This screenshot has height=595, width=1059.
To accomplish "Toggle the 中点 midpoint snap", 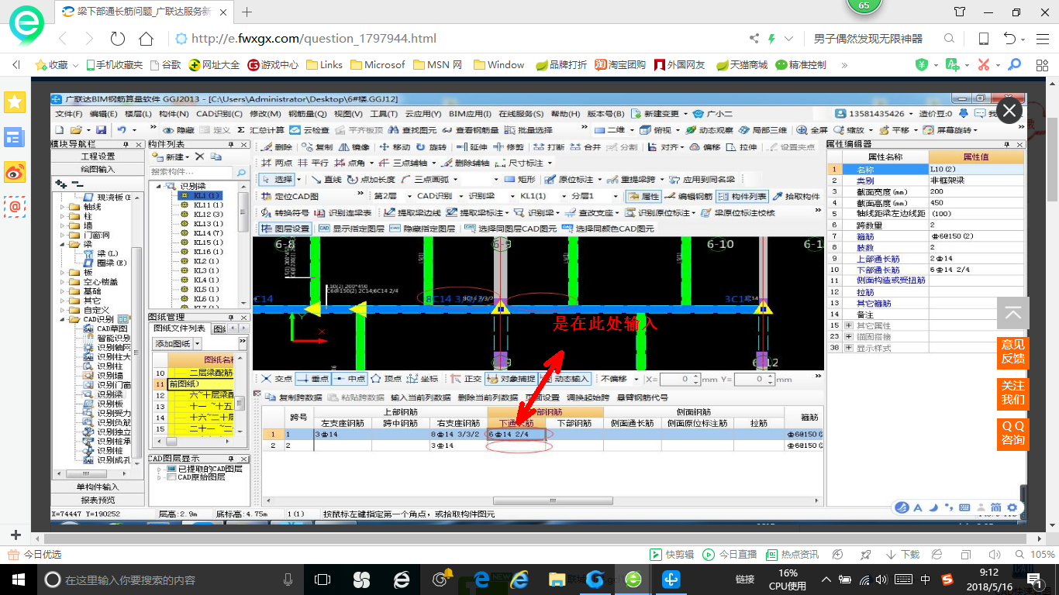I will (350, 379).
